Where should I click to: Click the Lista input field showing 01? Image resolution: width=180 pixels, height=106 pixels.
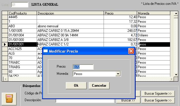[20, 5]
